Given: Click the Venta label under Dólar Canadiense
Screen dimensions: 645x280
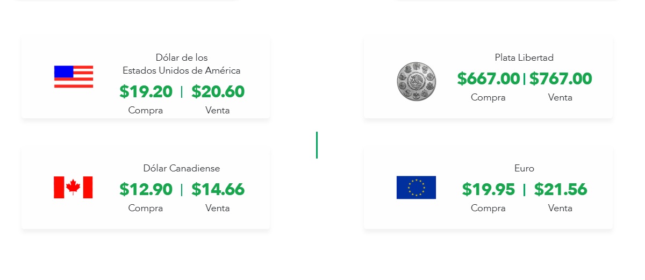Looking at the screenshot, I should tap(217, 208).
